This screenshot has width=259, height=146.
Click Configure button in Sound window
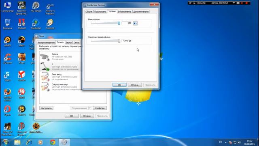click(x=46, y=108)
